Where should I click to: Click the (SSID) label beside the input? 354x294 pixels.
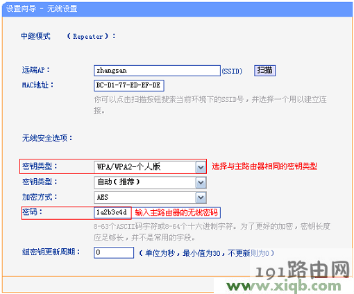(233, 71)
